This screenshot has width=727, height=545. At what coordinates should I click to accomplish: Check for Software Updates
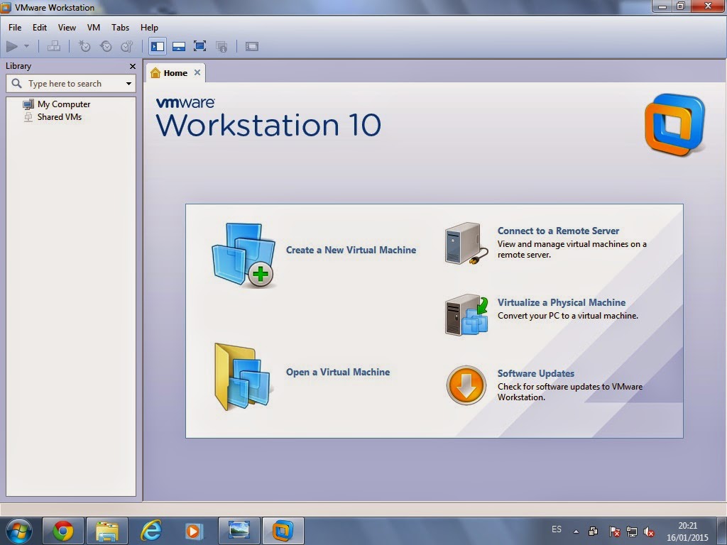[x=535, y=373]
